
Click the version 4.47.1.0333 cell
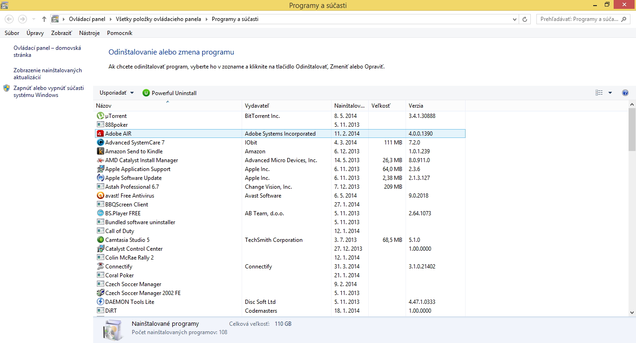point(422,302)
